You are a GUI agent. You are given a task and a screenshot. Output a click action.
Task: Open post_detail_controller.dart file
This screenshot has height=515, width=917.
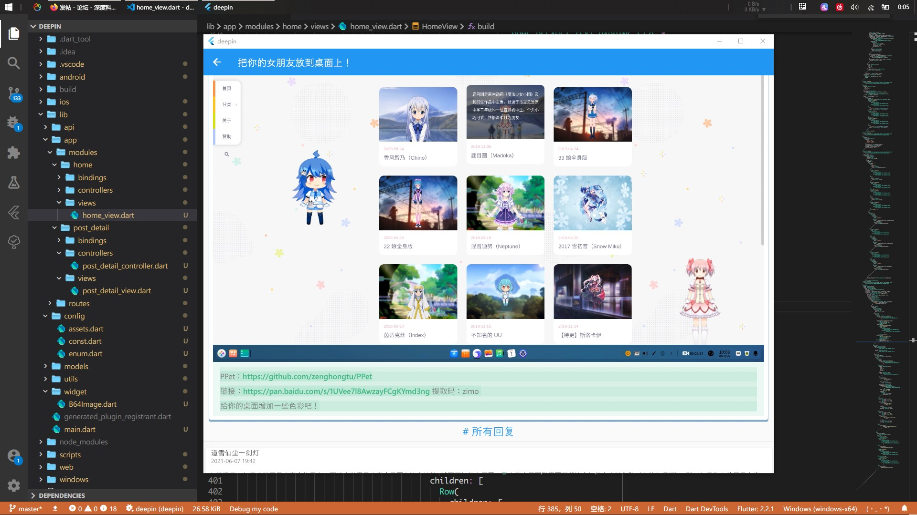click(125, 266)
